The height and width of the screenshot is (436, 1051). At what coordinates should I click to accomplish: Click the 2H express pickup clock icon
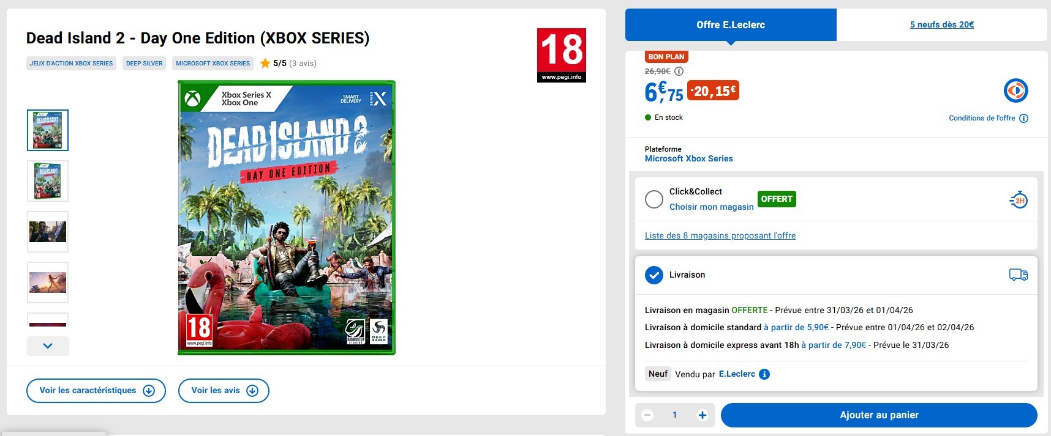point(1018,200)
